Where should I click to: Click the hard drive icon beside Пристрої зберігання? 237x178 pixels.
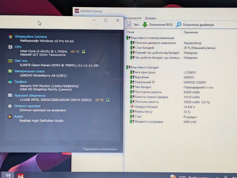10,95
